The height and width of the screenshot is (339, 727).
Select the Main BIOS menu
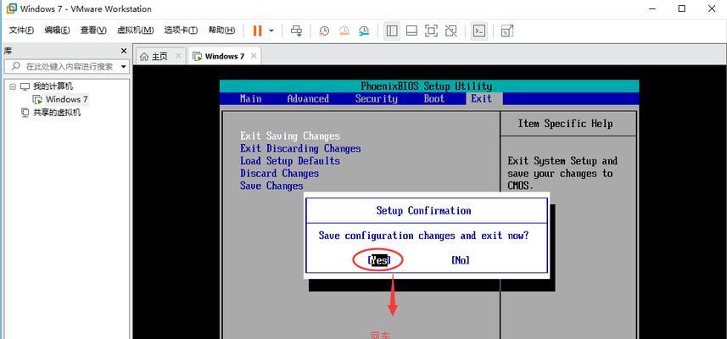point(251,98)
